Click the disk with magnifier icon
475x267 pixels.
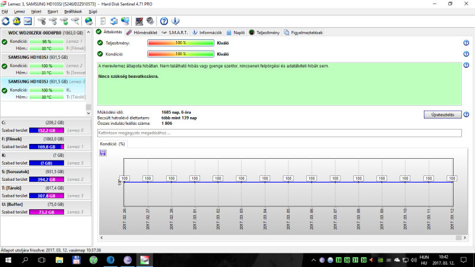[x=75, y=21]
